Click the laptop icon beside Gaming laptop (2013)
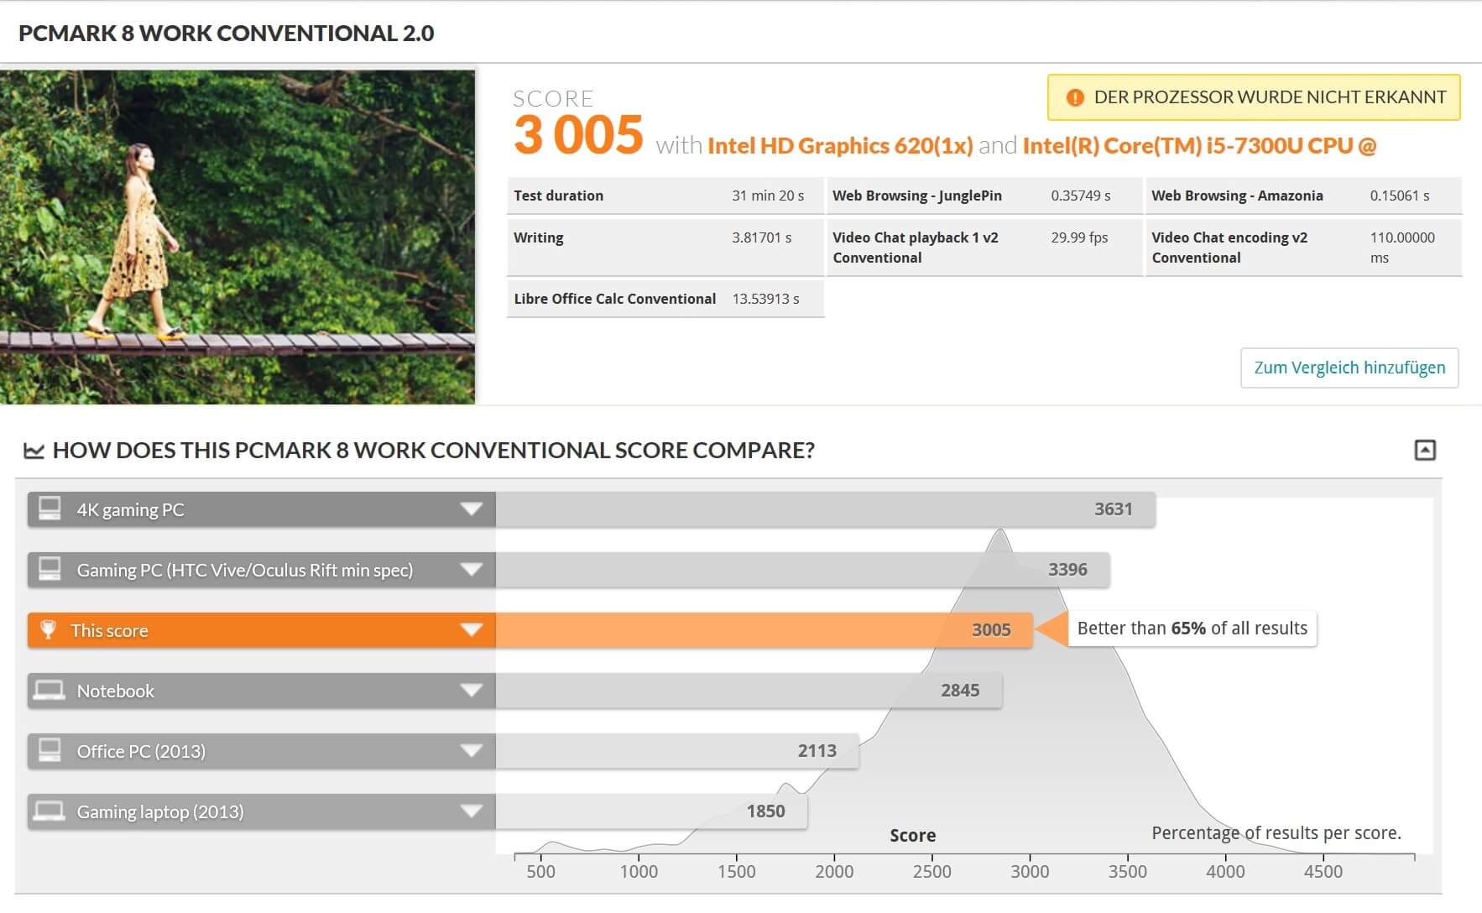The height and width of the screenshot is (913, 1482). (x=50, y=811)
